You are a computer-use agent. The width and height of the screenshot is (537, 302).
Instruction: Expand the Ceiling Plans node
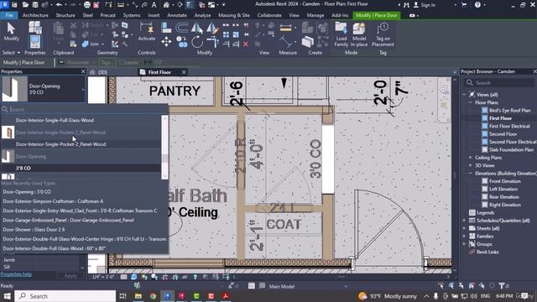470,158
